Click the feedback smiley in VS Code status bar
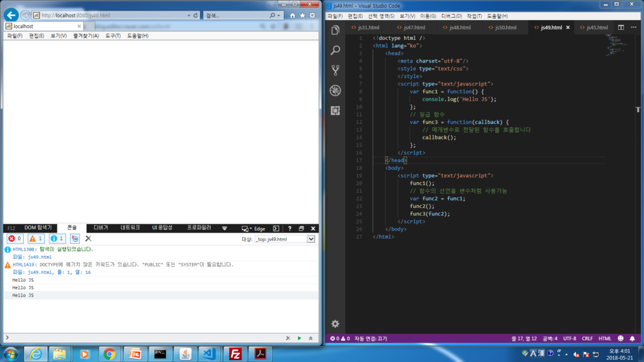This screenshot has height=362, width=644. [x=621, y=339]
